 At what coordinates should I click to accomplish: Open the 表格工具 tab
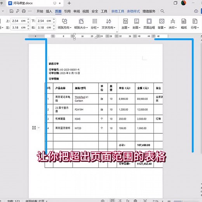pos(118,11)
